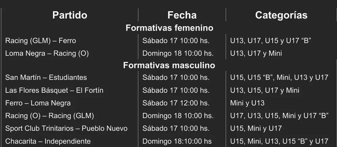
Task: Select the U13, U17 y Mini categories cell
Action: 256,53
